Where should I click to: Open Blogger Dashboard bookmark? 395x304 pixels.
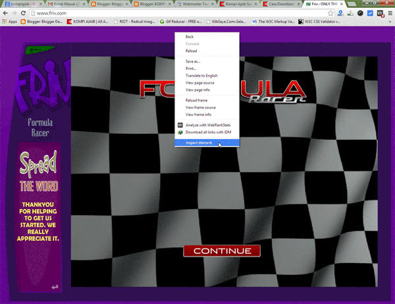(42, 22)
